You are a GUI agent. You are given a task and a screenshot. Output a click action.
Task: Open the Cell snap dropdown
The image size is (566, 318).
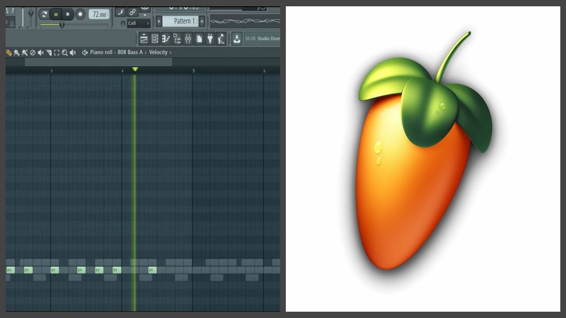point(138,23)
